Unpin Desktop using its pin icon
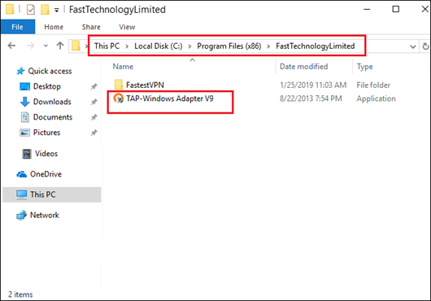Viewport: 431px width, 301px height. click(94, 86)
